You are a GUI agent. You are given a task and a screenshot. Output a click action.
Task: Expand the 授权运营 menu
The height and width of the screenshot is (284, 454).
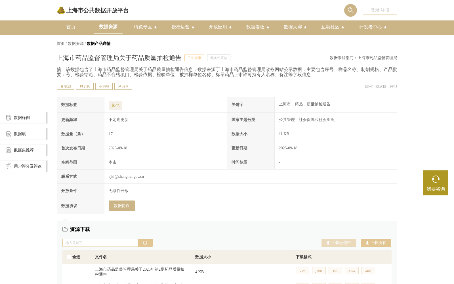point(183,27)
